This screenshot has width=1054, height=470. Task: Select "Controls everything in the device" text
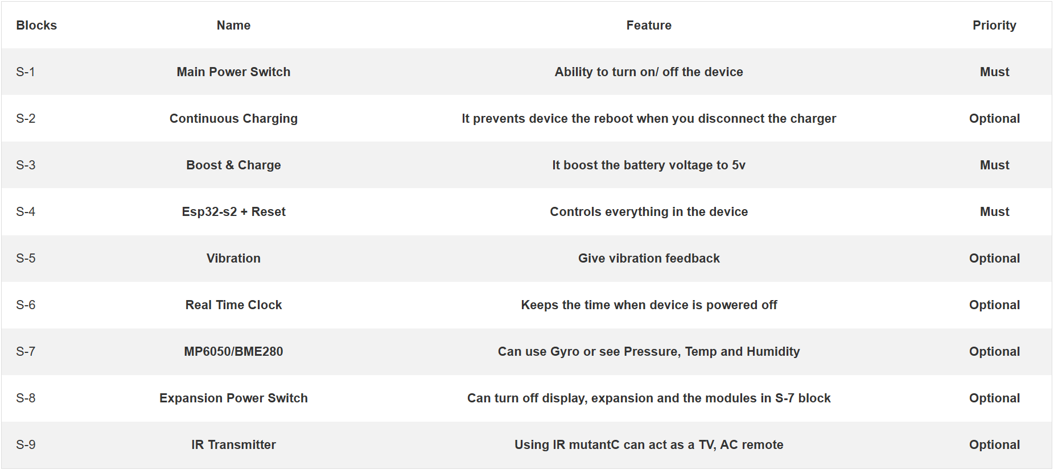[x=649, y=212]
